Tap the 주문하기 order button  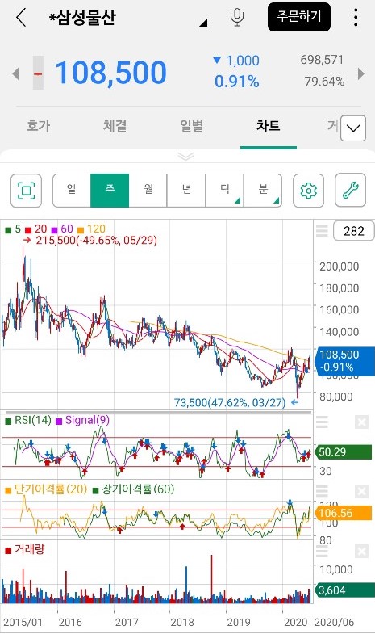[298, 17]
